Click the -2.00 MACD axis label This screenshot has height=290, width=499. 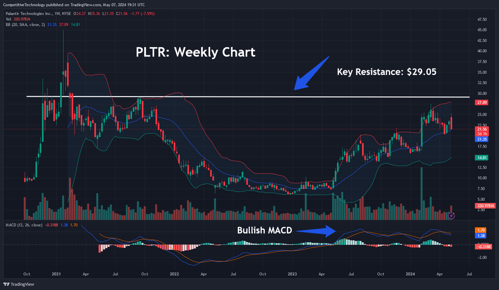point(482,258)
